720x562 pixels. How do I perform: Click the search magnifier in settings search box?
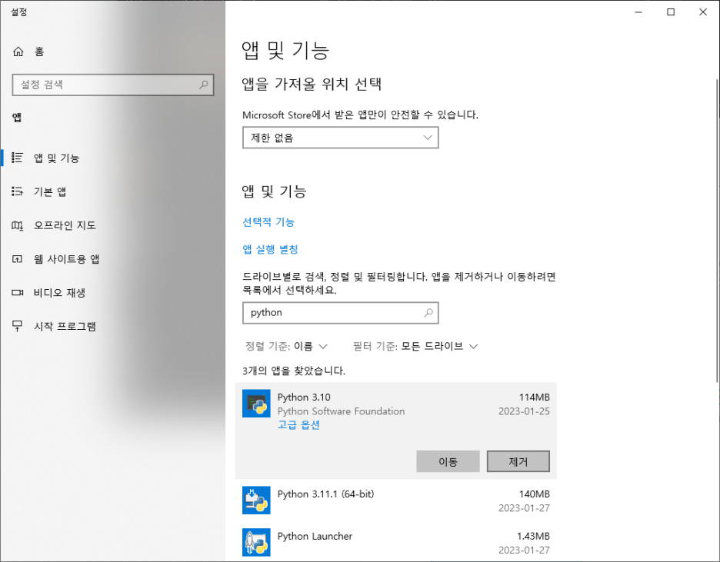tap(203, 85)
